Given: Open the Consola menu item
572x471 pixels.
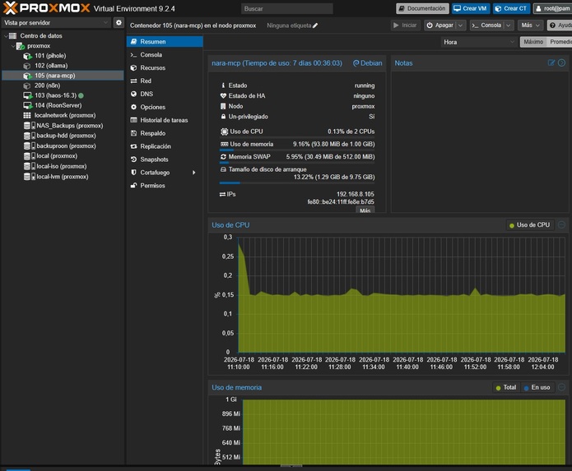Looking at the screenshot, I should click(165, 54).
